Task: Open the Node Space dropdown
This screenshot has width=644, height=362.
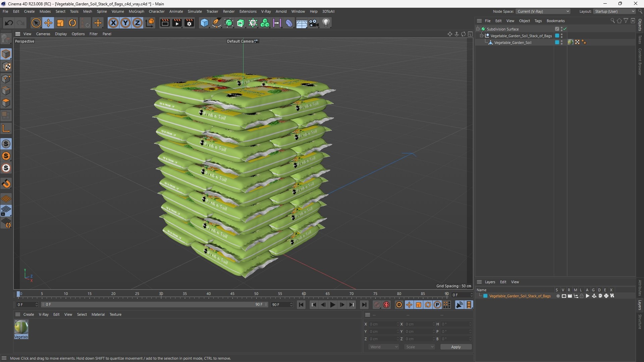Action: point(543,11)
